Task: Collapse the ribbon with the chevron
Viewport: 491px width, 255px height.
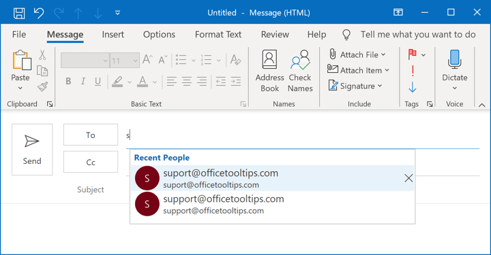Action: coord(482,105)
